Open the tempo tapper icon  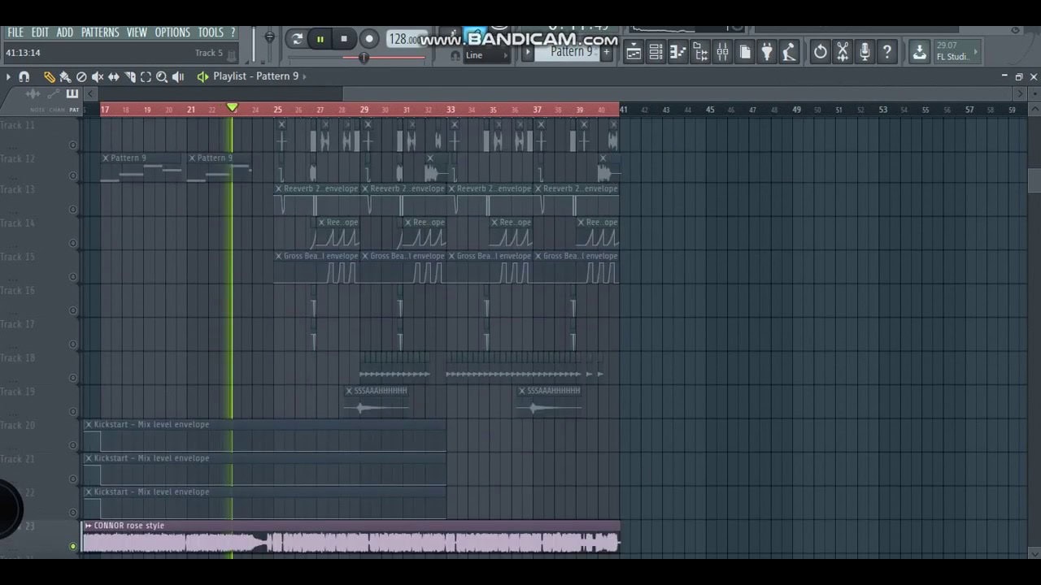pos(789,53)
